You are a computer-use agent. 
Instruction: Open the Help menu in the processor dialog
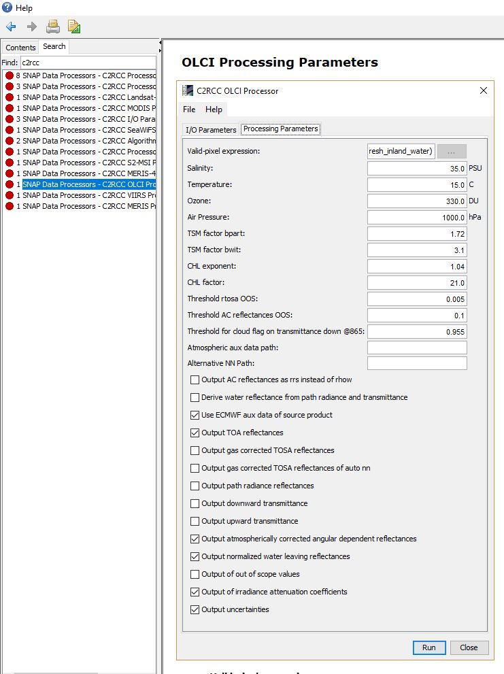click(214, 109)
